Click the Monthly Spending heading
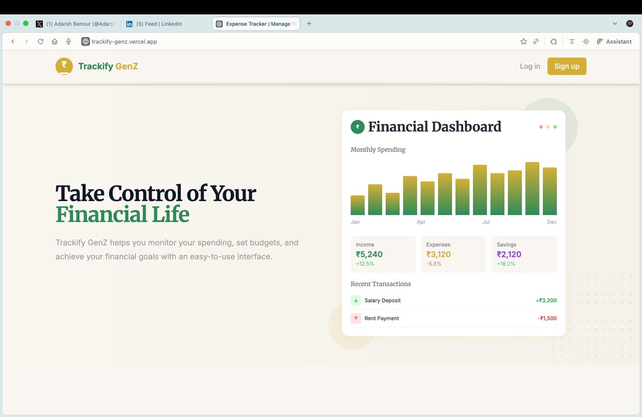 coord(378,150)
